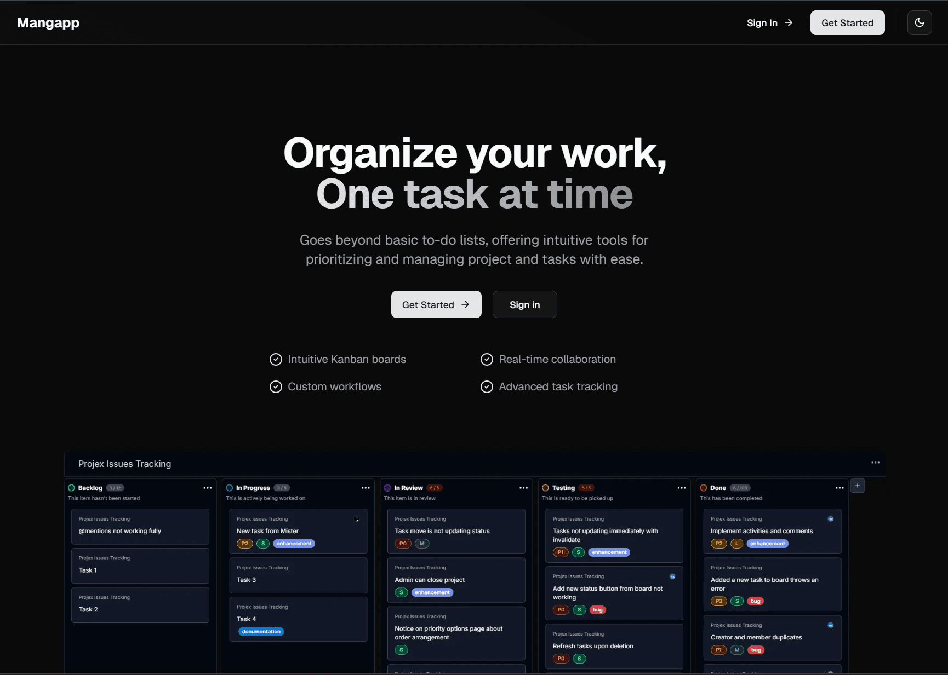Screen dimensions: 948x675
Task: Click the checkmark beside 'Custom workflows'
Action: (276, 386)
